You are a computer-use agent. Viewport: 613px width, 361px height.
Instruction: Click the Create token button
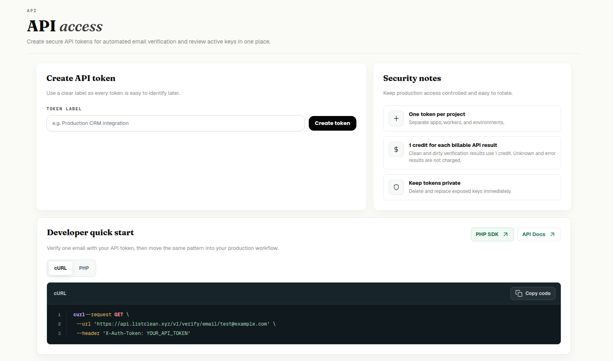pyautogui.click(x=332, y=123)
